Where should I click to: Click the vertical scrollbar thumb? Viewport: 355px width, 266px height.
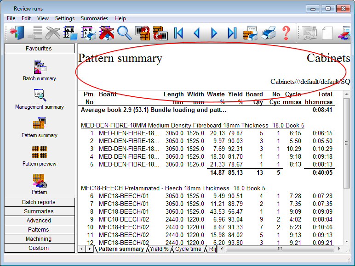(347, 143)
